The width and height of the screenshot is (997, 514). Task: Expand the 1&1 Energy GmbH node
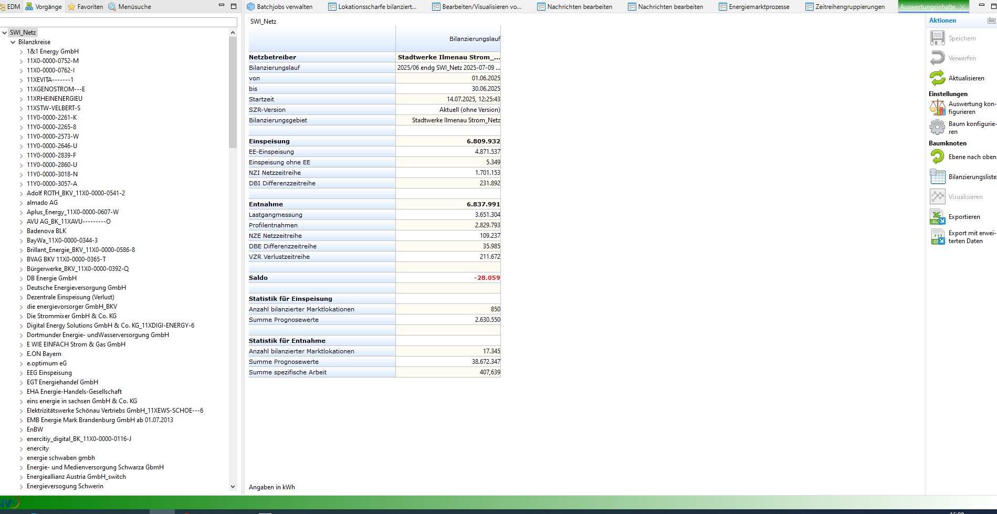(22, 52)
